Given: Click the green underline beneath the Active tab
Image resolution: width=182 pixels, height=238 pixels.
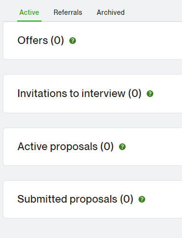Looking at the screenshot, I should tap(29, 21).
